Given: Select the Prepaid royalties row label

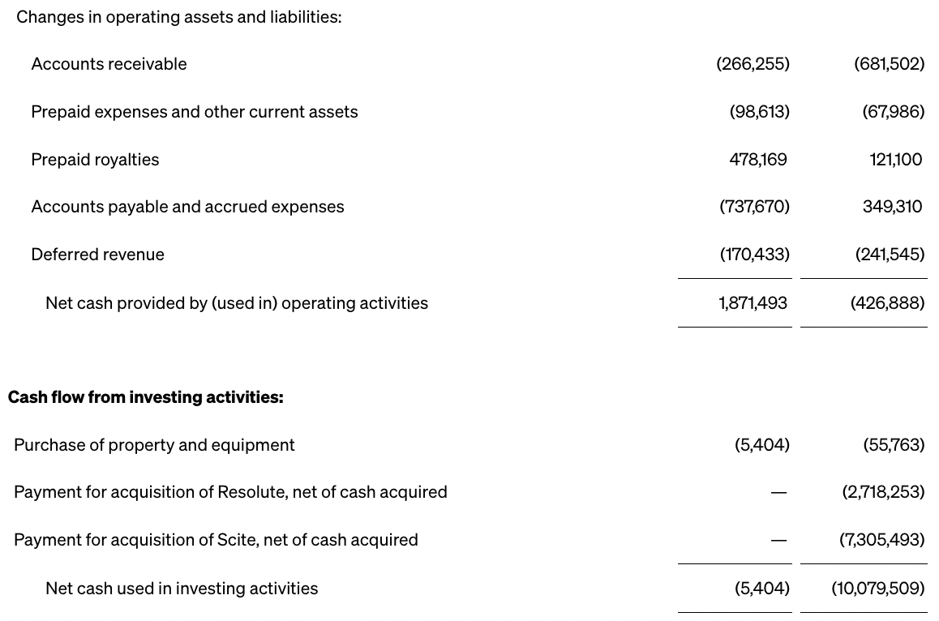Looking at the screenshot, I should coord(95,160).
